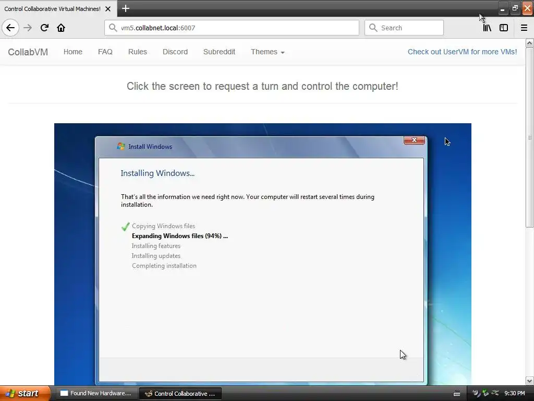The height and width of the screenshot is (401, 534).
Task: Click the Installing features step text
Action: click(x=156, y=246)
